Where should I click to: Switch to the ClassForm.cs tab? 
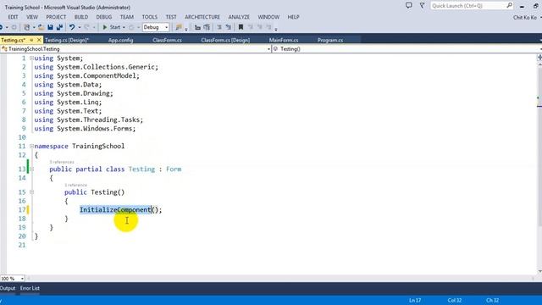167,40
